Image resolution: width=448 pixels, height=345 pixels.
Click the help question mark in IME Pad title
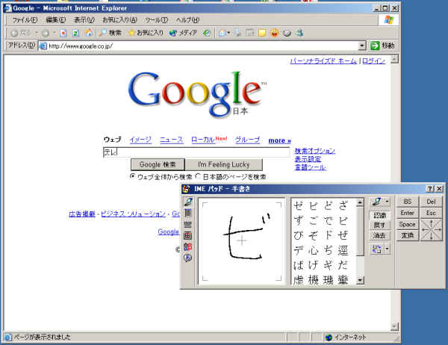tap(429, 189)
